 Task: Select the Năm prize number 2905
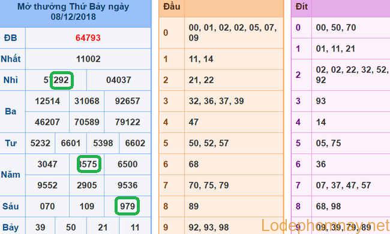(x=87, y=186)
